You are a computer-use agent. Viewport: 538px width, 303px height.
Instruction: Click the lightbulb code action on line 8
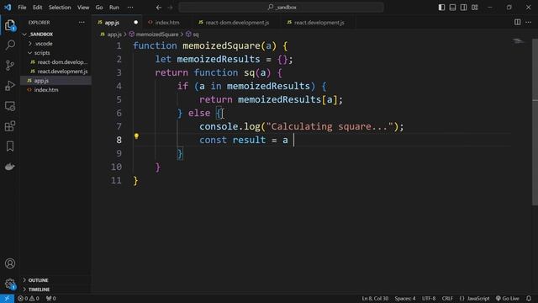tap(136, 136)
